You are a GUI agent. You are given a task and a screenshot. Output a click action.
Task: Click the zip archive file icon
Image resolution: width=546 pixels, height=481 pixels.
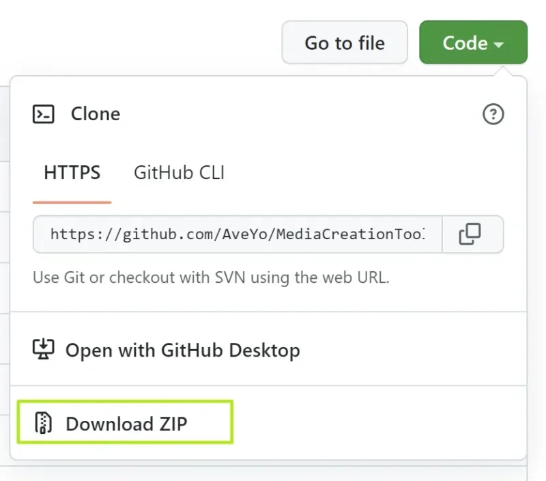coord(44,424)
